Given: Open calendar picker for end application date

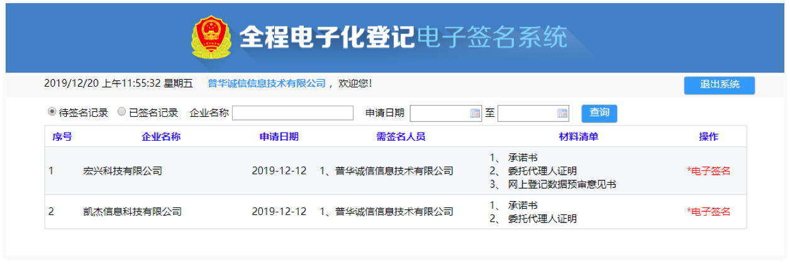Looking at the screenshot, I should [562, 113].
